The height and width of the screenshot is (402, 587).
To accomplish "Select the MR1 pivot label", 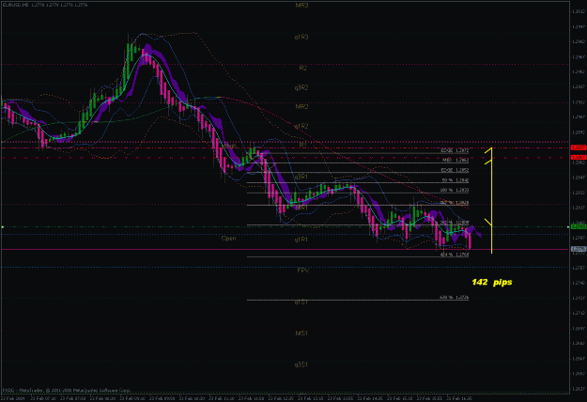I will coord(301,208).
